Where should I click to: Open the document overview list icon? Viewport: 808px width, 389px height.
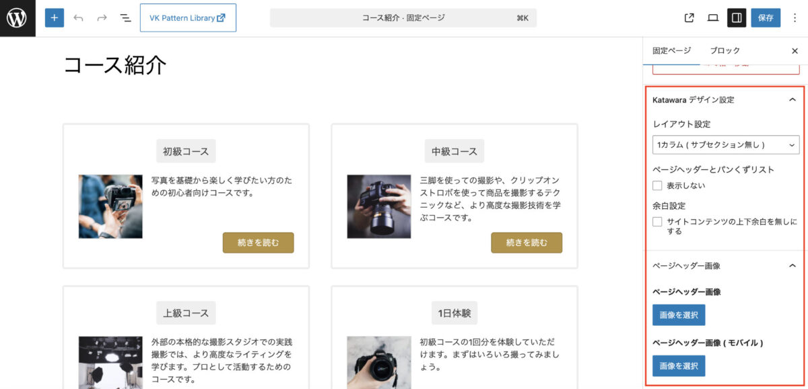[x=125, y=18]
